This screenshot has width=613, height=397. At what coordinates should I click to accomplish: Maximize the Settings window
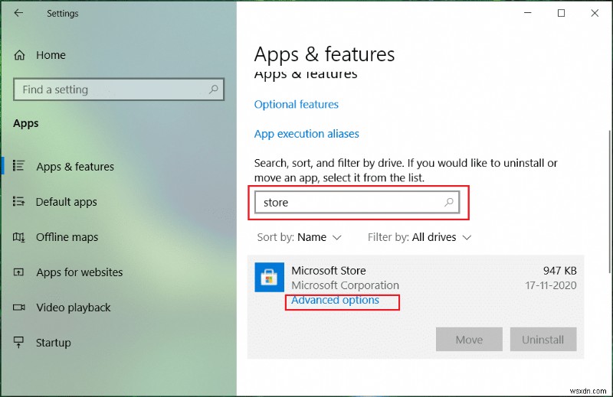click(x=562, y=13)
